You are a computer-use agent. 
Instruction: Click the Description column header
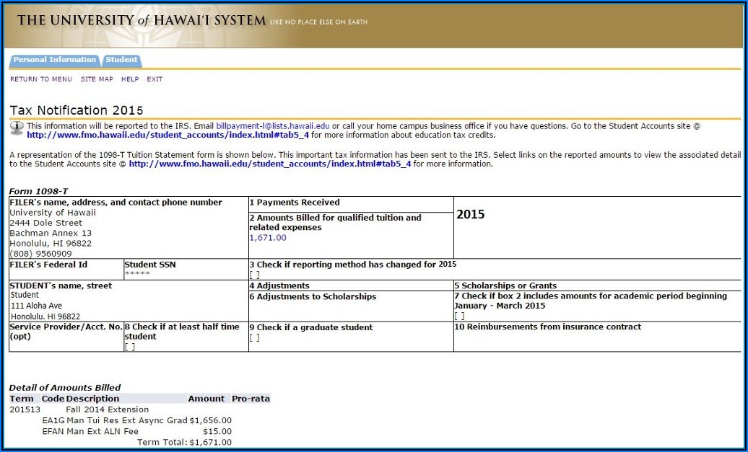tap(92, 399)
